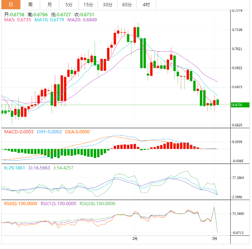Click the RSI(24):100.0000 label
This screenshot has width=252, height=249.
(x=97, y=204)
